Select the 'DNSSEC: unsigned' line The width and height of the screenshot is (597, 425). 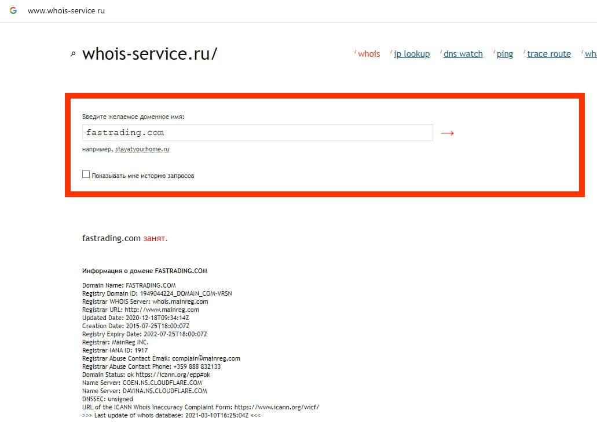[x=108, y=399]
